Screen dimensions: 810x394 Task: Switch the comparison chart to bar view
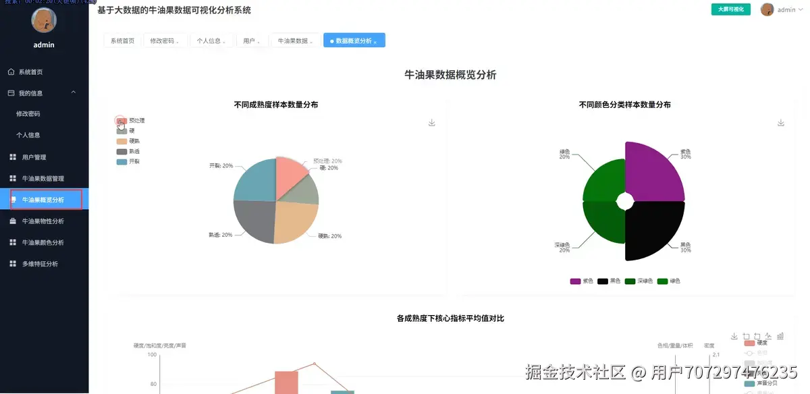pos(782,336)
